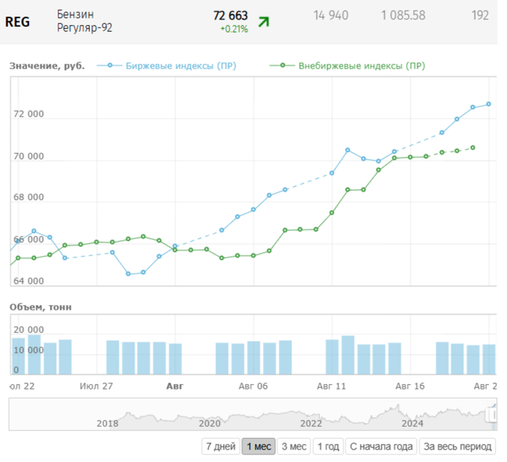Click the last blue data point on the chart
Viewport: 507px width, 462px height.
tap(489, 104)
